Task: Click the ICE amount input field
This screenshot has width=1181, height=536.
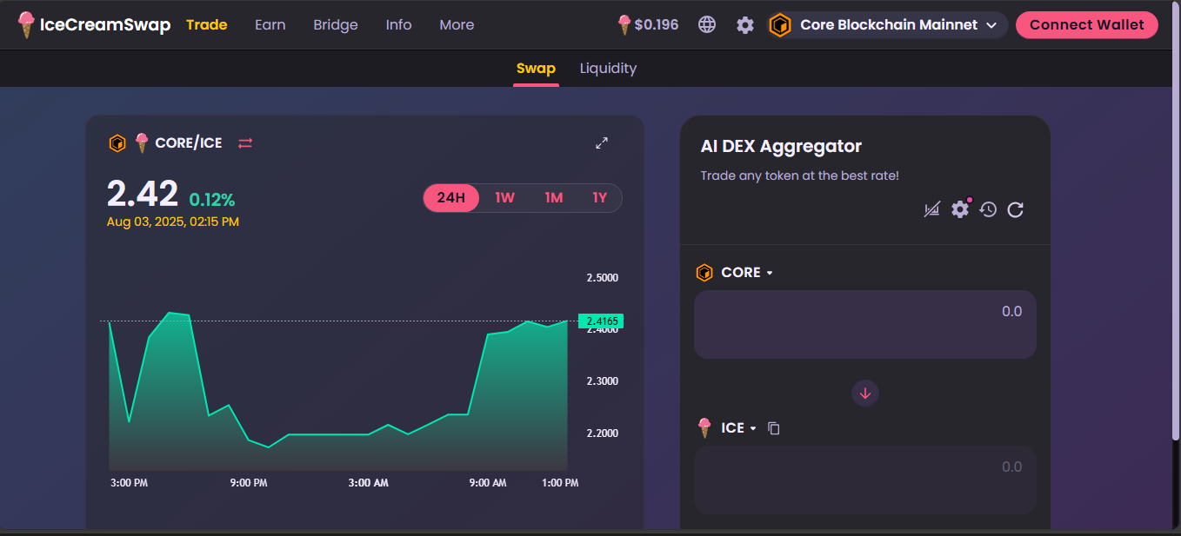Action: click(x=865, y=480)
